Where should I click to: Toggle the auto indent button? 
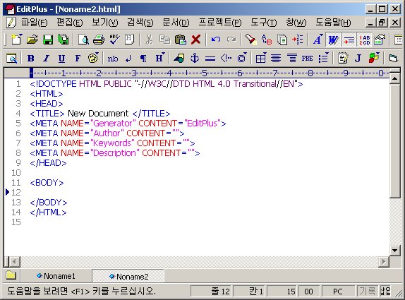tap(349, 40)
